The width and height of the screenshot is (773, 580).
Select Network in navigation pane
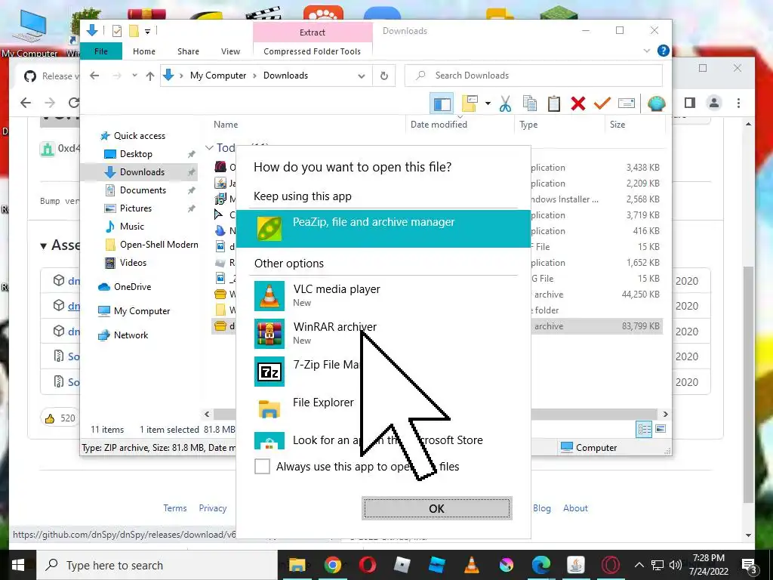click(x=131, y=335)
